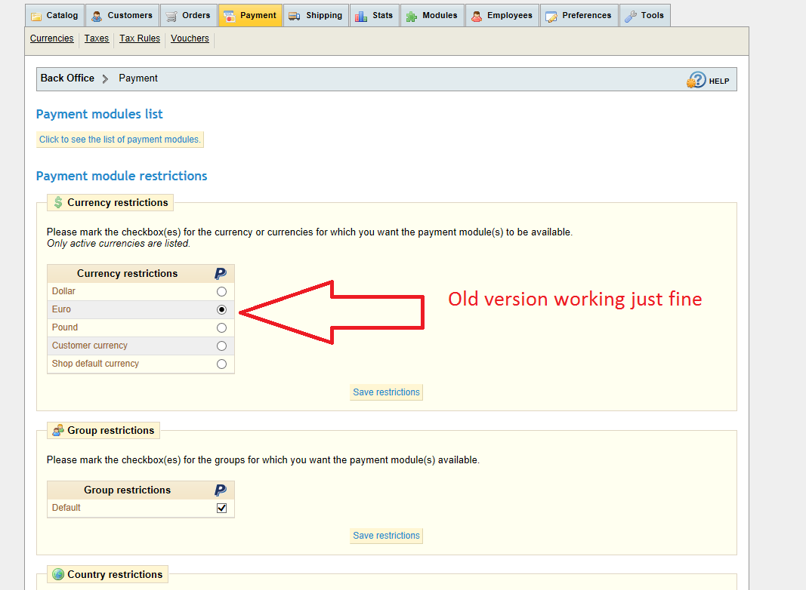
Task: Click the Orders shopping cart icon
Action: (x=171, y=17)
